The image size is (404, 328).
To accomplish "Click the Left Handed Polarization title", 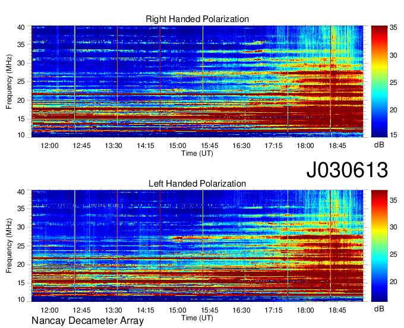I will [197, 184].
